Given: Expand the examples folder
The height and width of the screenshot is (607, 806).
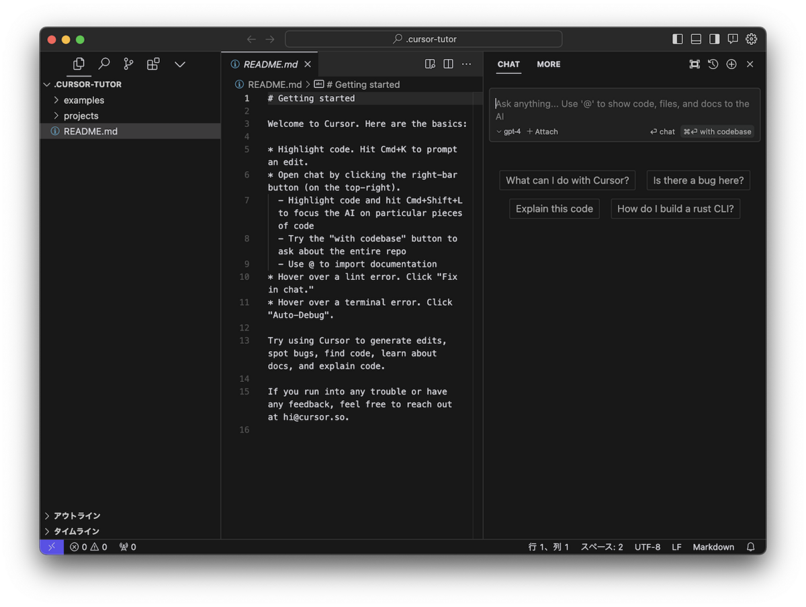Looking at the screenshot, I should [130, 100].
